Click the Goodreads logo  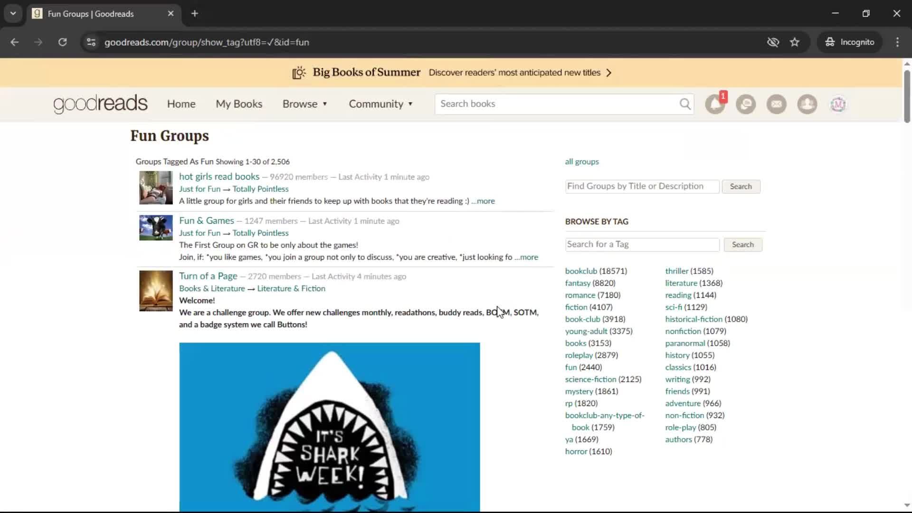[100, 104]
